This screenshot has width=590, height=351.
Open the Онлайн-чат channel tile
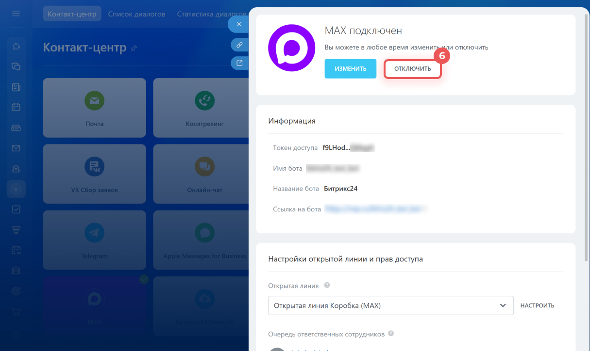[204, 174]
